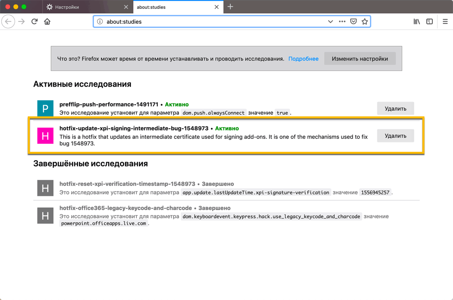Click the back navigation arrow
Screen dimensions: 453x300
pyautogui.click(x=8, y=21)
